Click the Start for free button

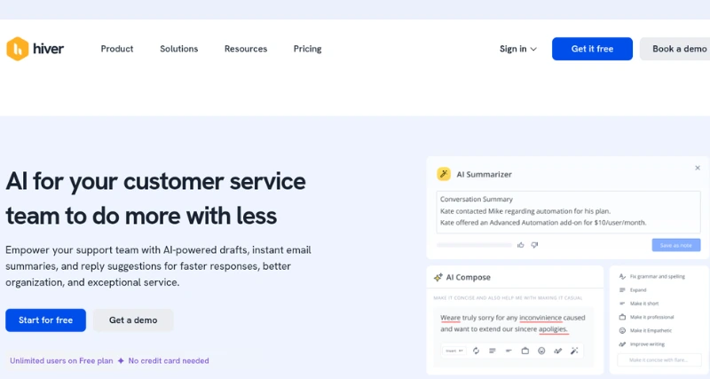[45, 320]
